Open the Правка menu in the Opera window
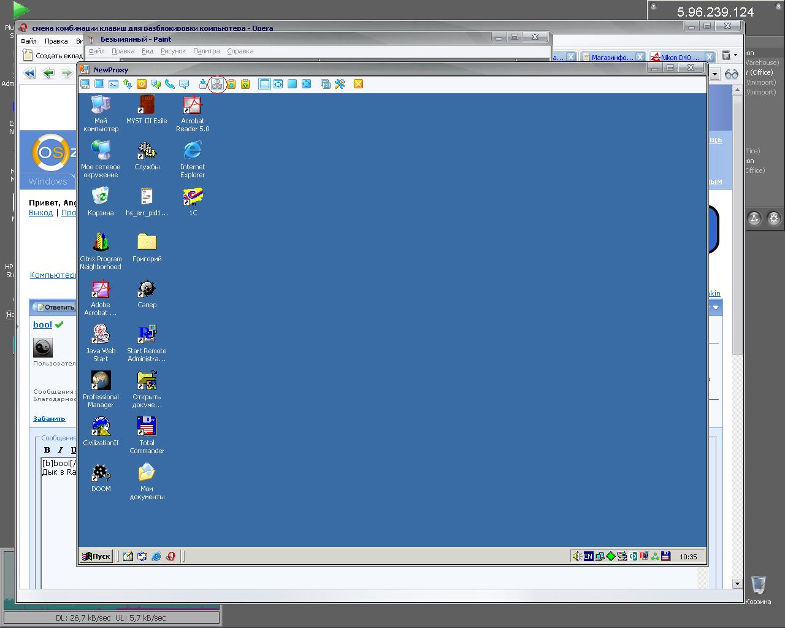Screen dimensions: 785x628 coord(56,41)
